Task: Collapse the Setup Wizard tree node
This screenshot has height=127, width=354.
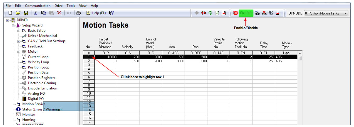Action: click(13, 26)
